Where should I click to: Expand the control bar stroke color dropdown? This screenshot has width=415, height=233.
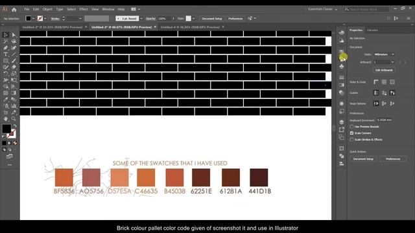click(x=45, y=19)
